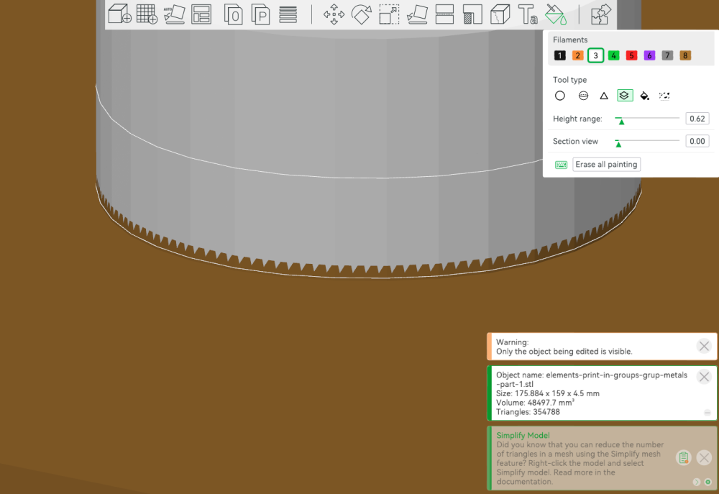This screenshot has height=494, width=719.
Task: Select the Lay on face tool
Action: (x=417, y=14)
